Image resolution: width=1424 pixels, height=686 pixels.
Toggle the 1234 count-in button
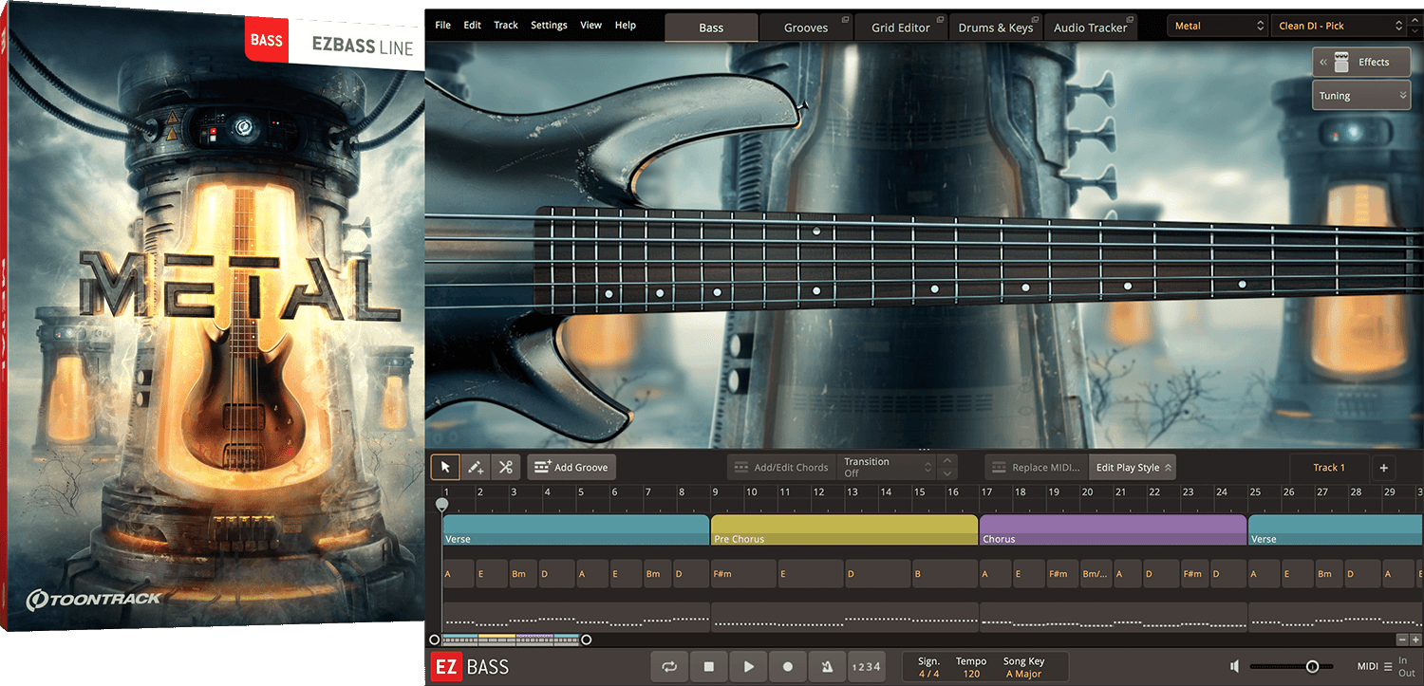click(x=866, y=667)
